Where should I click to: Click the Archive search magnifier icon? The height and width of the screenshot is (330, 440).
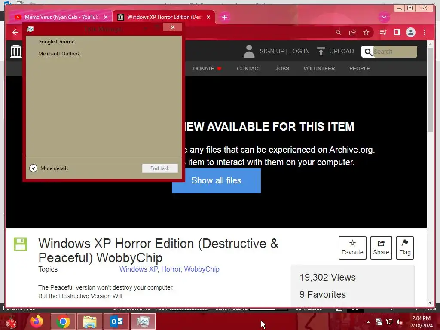click(x=368, y=52)
